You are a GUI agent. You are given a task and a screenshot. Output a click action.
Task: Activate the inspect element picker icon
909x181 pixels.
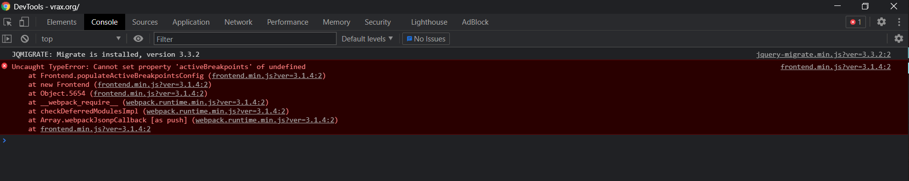tap(7, 22)
